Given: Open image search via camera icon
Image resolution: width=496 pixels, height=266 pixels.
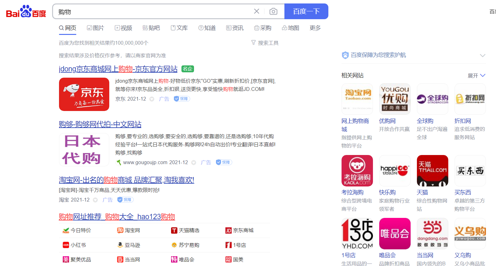Looking at the screenshot, I should click(x=273, y=11).
